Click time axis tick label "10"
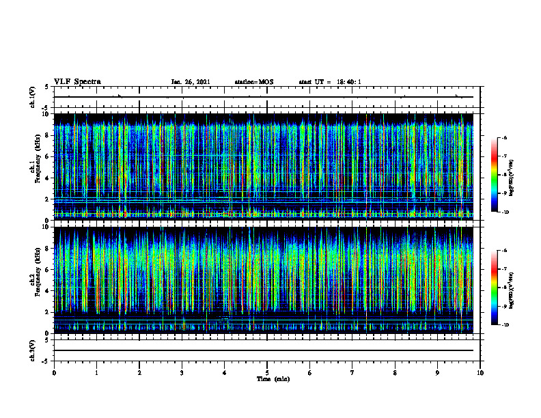Screen dimensions: 541x418 [x=480, y=373]
